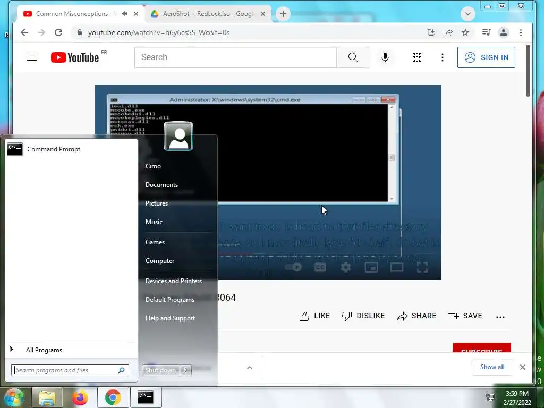Open the Shut down options arrow
The image size is (544, 408).
pos(185,370)
